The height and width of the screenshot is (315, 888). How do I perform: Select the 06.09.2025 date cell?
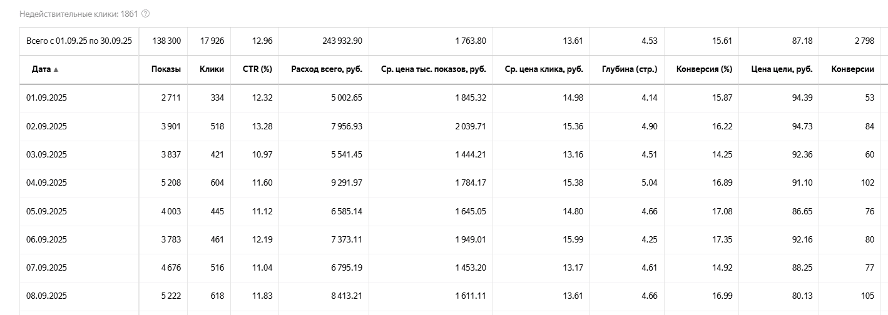coord(46,239)
